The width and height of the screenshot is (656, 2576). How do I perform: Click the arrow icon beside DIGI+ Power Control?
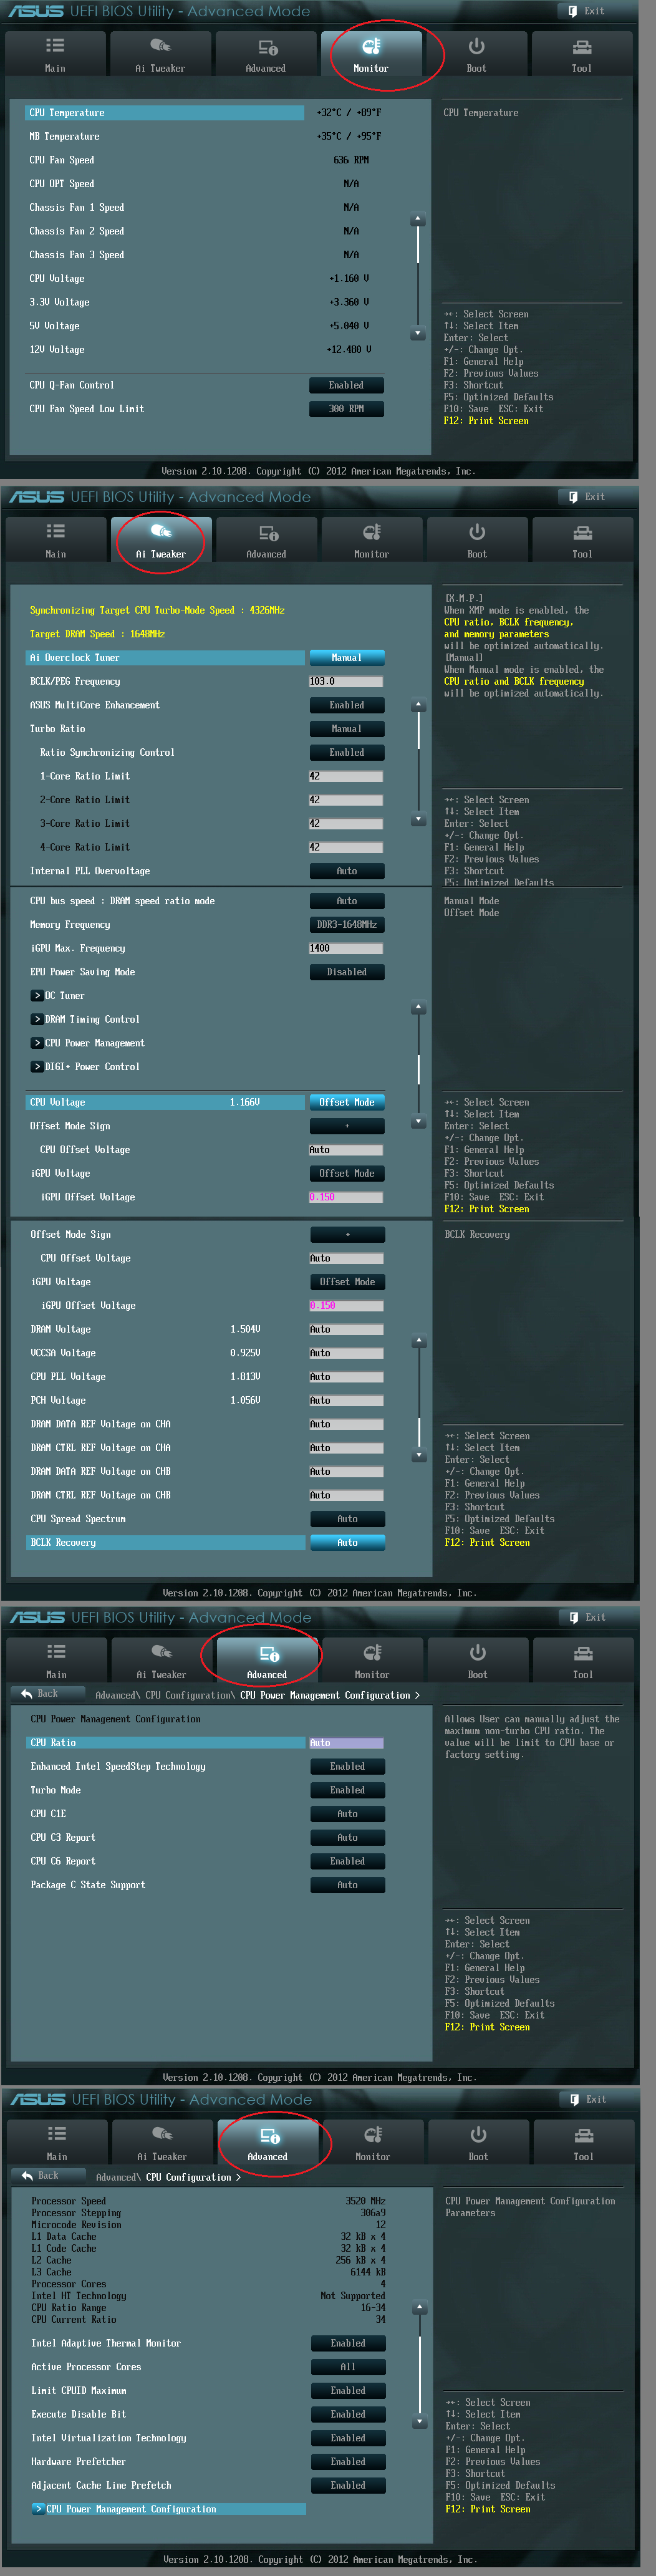point(37,1066)
